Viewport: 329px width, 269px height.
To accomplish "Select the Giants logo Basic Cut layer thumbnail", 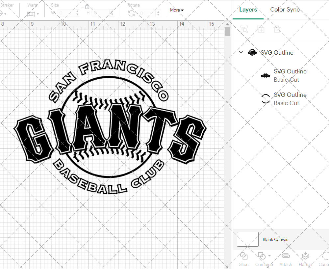I will click(266, 75).
